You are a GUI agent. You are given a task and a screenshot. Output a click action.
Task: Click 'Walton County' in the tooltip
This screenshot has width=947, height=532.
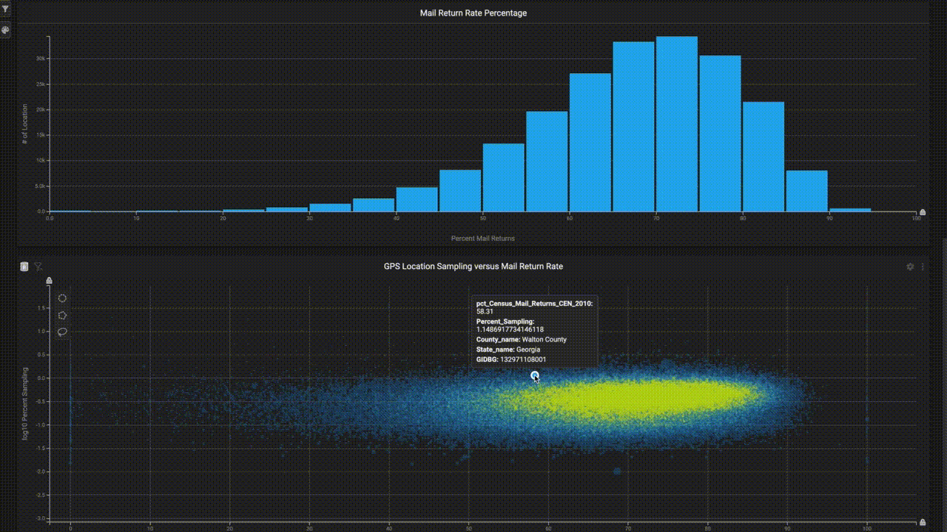click(545, 340)
